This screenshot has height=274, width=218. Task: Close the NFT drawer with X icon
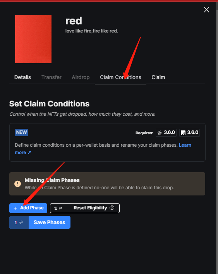click(x=206, y=10)
